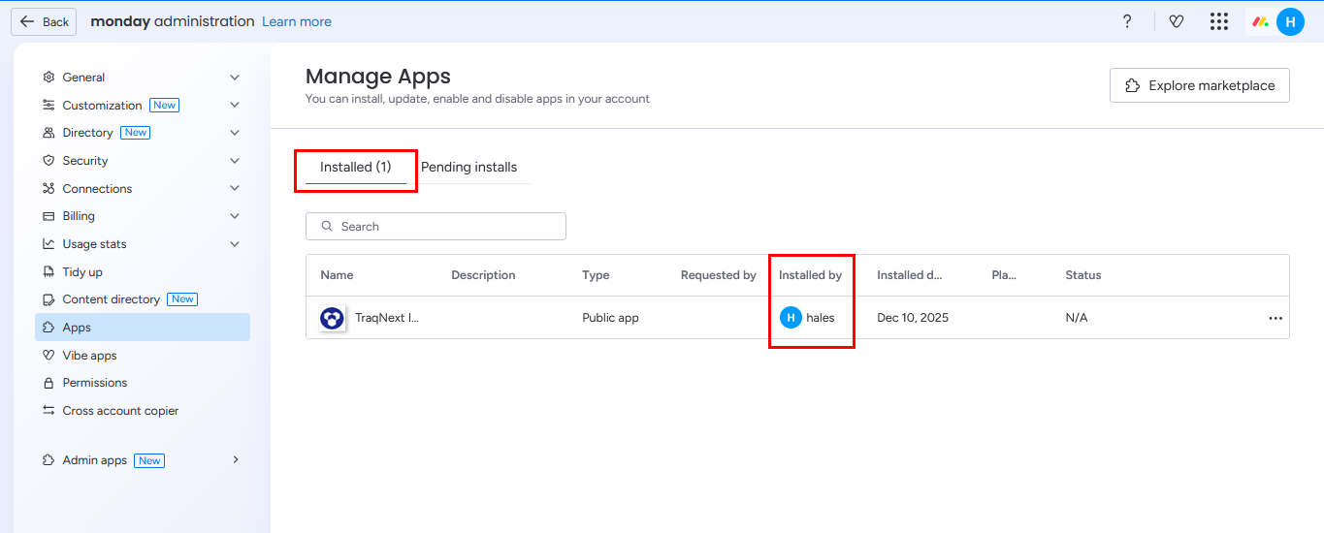This screenshot has height=533, width=1324.
Task: Click the magnifier icon in search box
Action: [325, 227]
